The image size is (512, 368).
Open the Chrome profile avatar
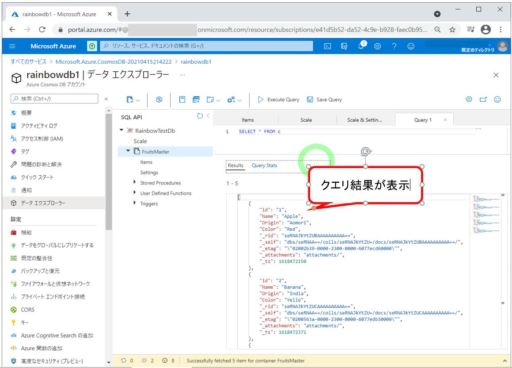tap(485, 30)
